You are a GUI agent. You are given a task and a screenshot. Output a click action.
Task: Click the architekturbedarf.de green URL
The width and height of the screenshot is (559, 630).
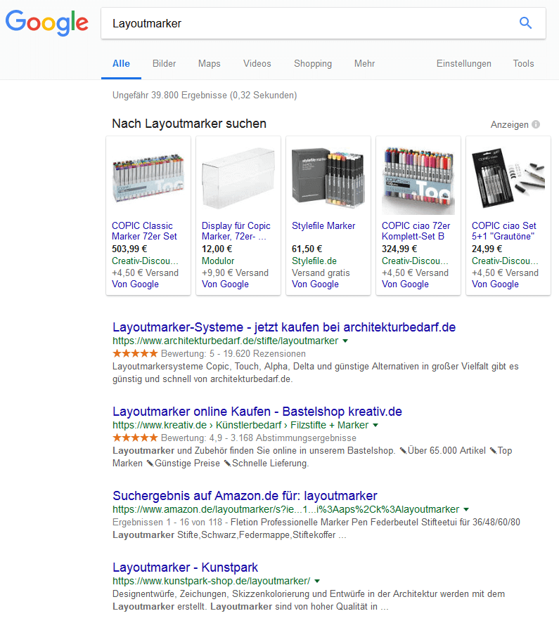pyautogui.click(x=225, y=341)
